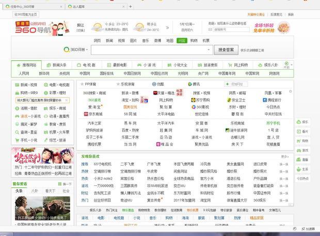Open the news photo thumbnail under 头条
Screen dimensions: 320x236
tap(42, 208)
